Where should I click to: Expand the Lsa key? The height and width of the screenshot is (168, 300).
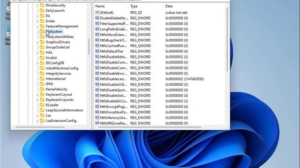pos(37,116)
